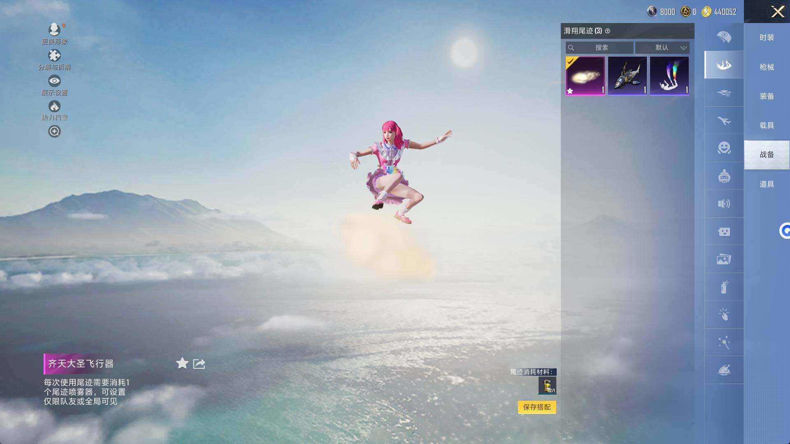
Task: Share the 齐天大圣飞行器 item
Action: (199, 364)
